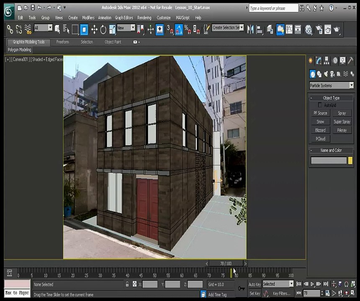
Task: Open the Material Editor icon
Action: coord(309,29)
